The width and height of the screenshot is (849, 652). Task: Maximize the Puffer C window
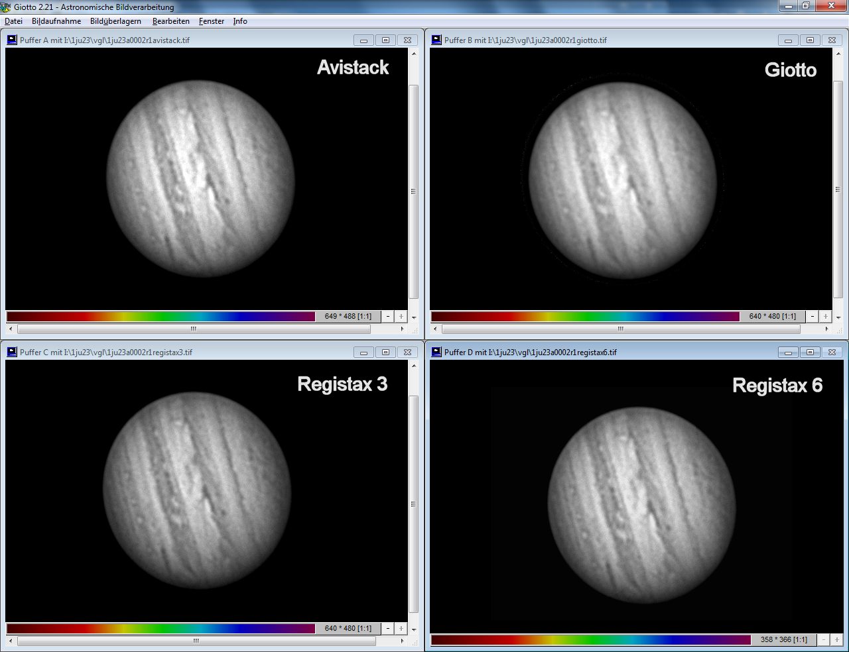coord(385,353)
